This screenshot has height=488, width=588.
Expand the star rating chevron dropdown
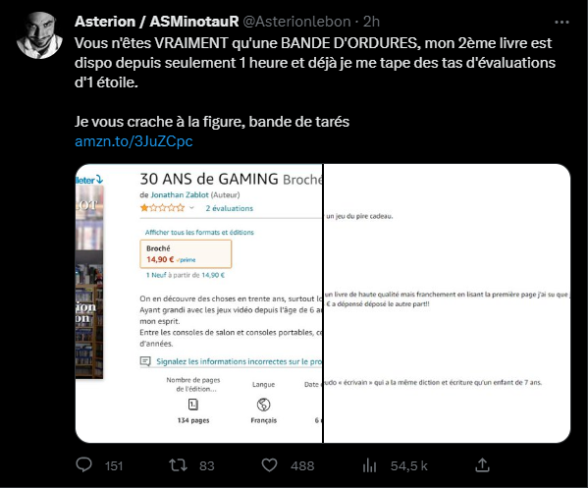tap(191, 208)
